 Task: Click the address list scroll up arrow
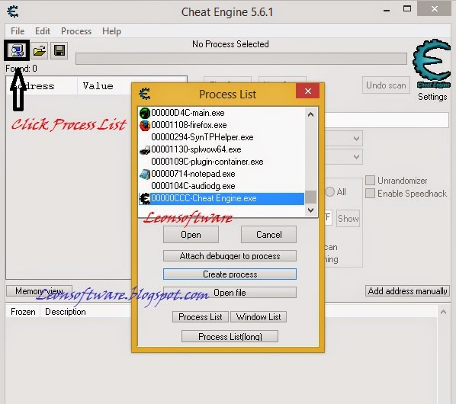click(443, 313)
